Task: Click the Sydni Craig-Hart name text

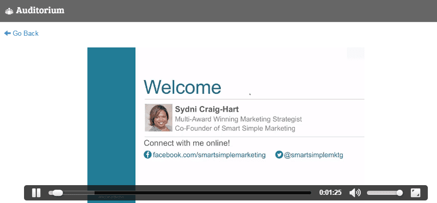Action: tap(207, 109)
